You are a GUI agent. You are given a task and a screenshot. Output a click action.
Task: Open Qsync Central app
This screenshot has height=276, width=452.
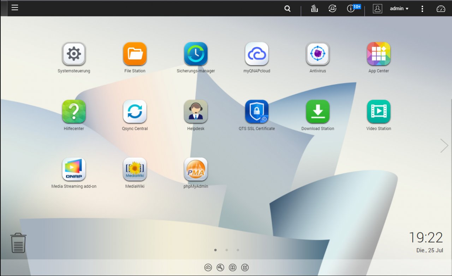[135, 112]
